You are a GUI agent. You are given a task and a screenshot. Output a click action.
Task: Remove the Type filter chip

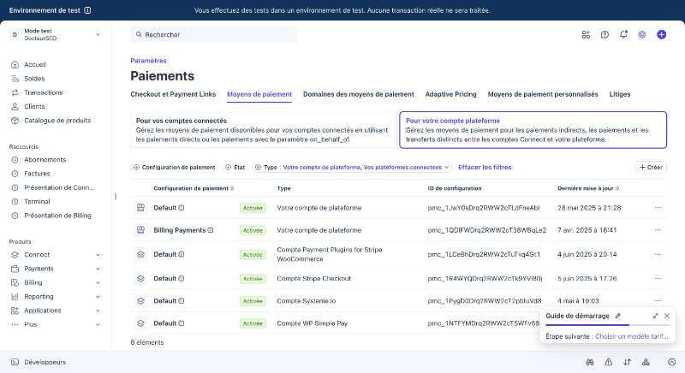point(258,167)
